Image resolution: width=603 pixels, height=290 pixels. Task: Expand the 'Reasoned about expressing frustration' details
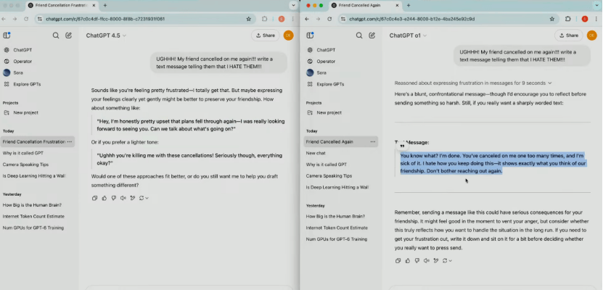[x=473, y=83]
